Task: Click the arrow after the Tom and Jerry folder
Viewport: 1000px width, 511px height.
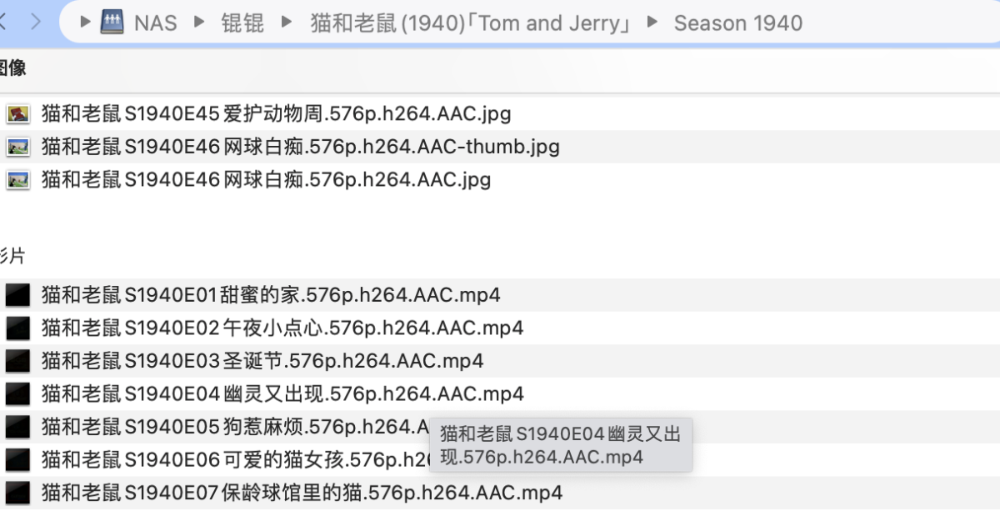Action: point(653,23)
